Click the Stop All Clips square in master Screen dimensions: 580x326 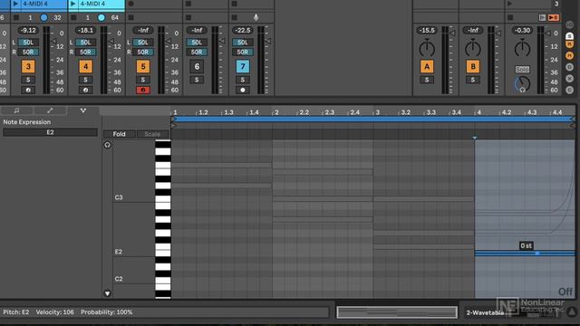click(x=510, y=17)
